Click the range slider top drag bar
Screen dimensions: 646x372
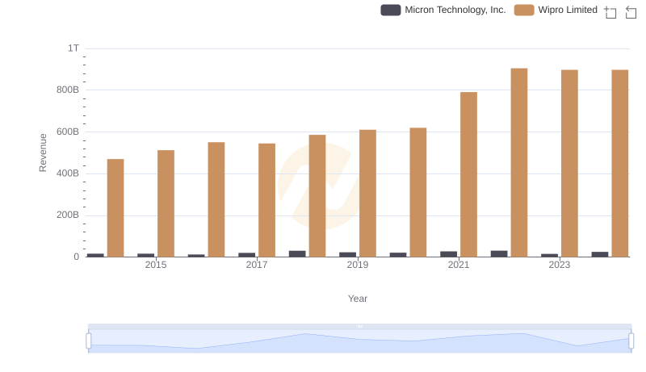[x=359, y=326]
